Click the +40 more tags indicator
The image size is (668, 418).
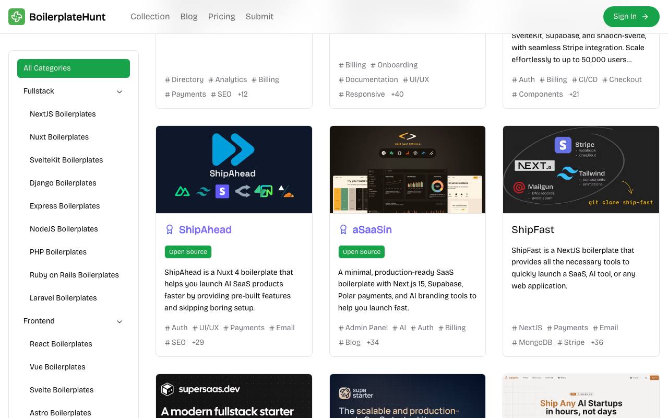[397, 94]
